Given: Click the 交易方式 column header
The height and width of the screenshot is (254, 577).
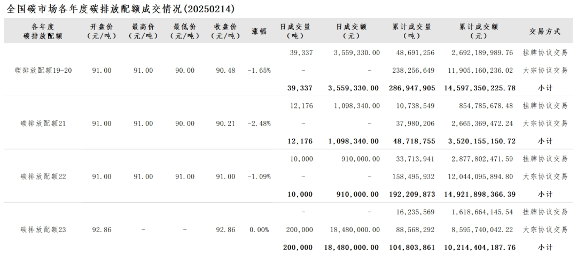Looking at the screenshot, I should pyautogui.click(x=544, y=31).
